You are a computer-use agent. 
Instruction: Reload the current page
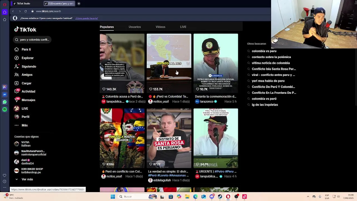coord(26,11)
